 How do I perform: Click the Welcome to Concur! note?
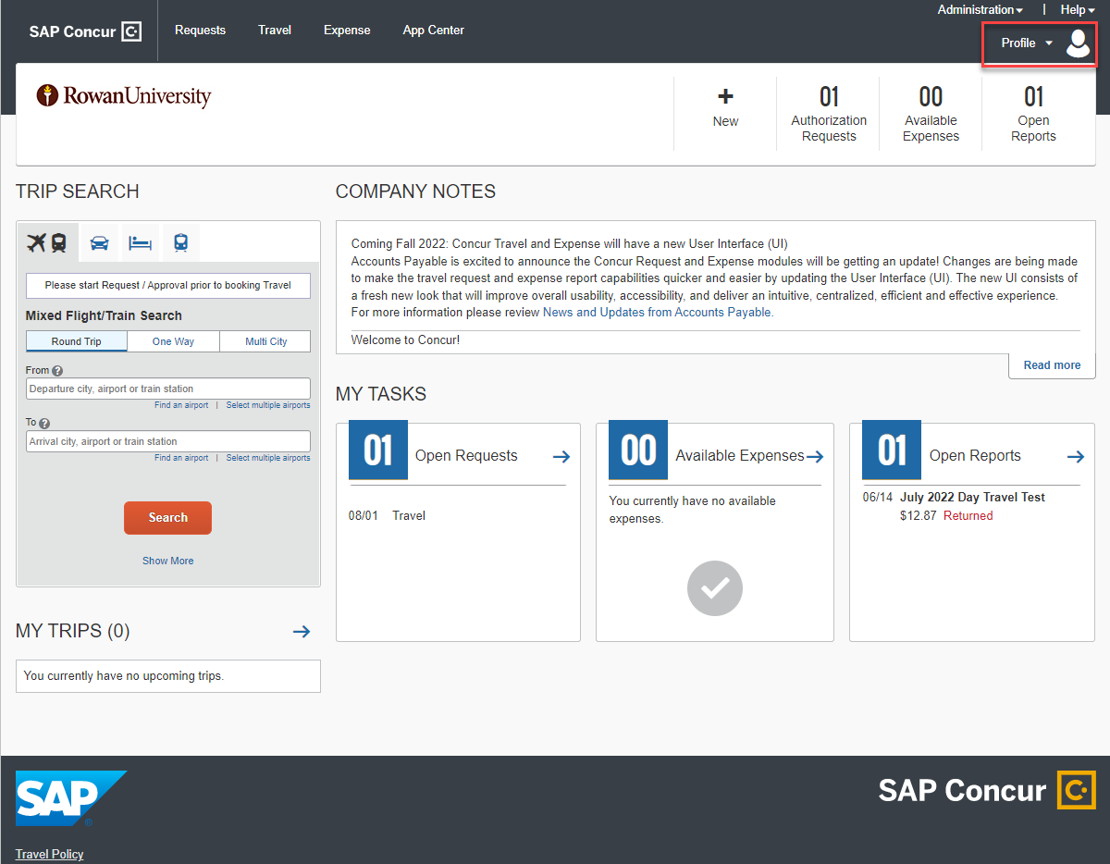[x=405, y=339]
